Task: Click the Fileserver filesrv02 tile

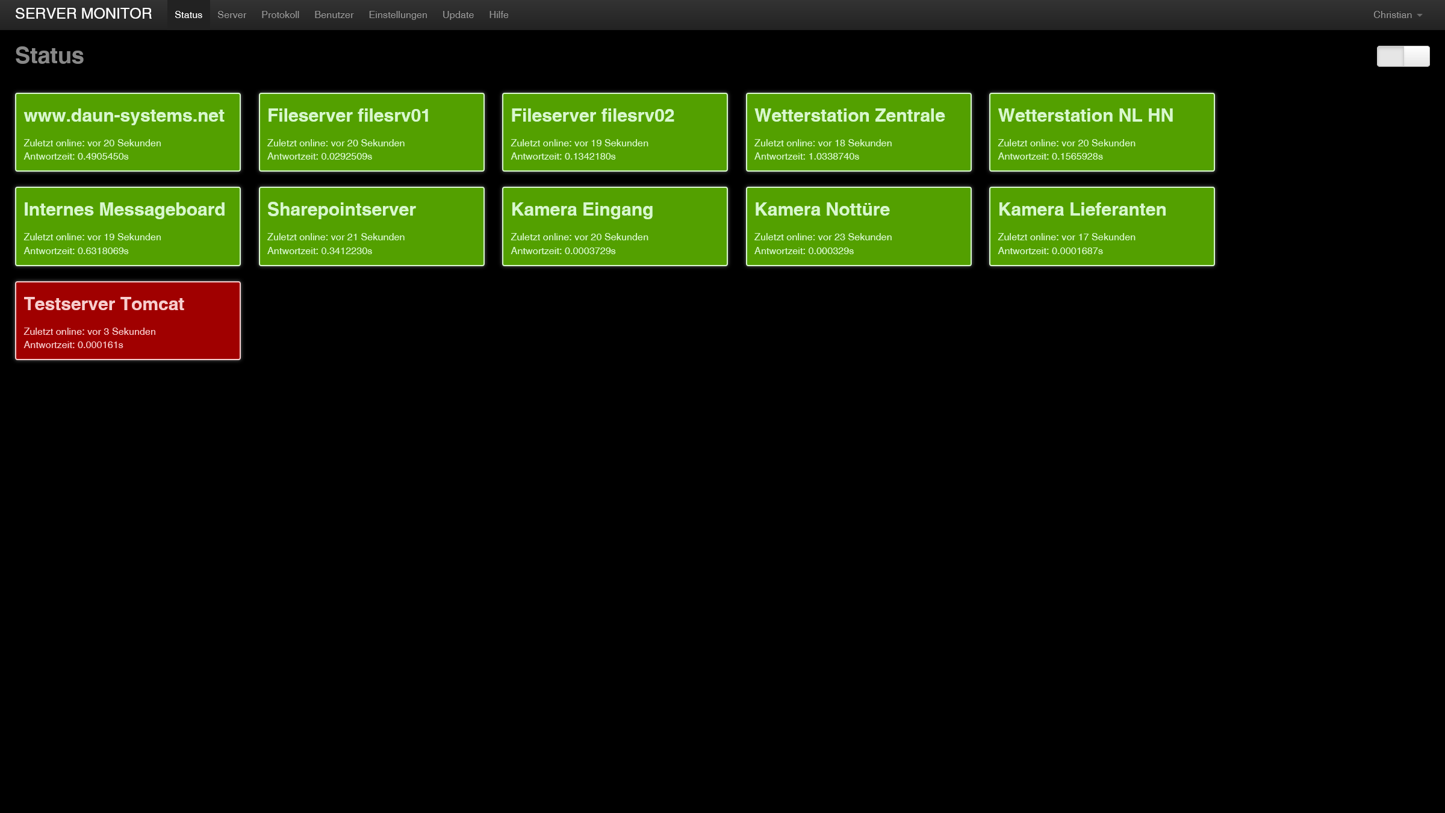Action: click(615, 132)
